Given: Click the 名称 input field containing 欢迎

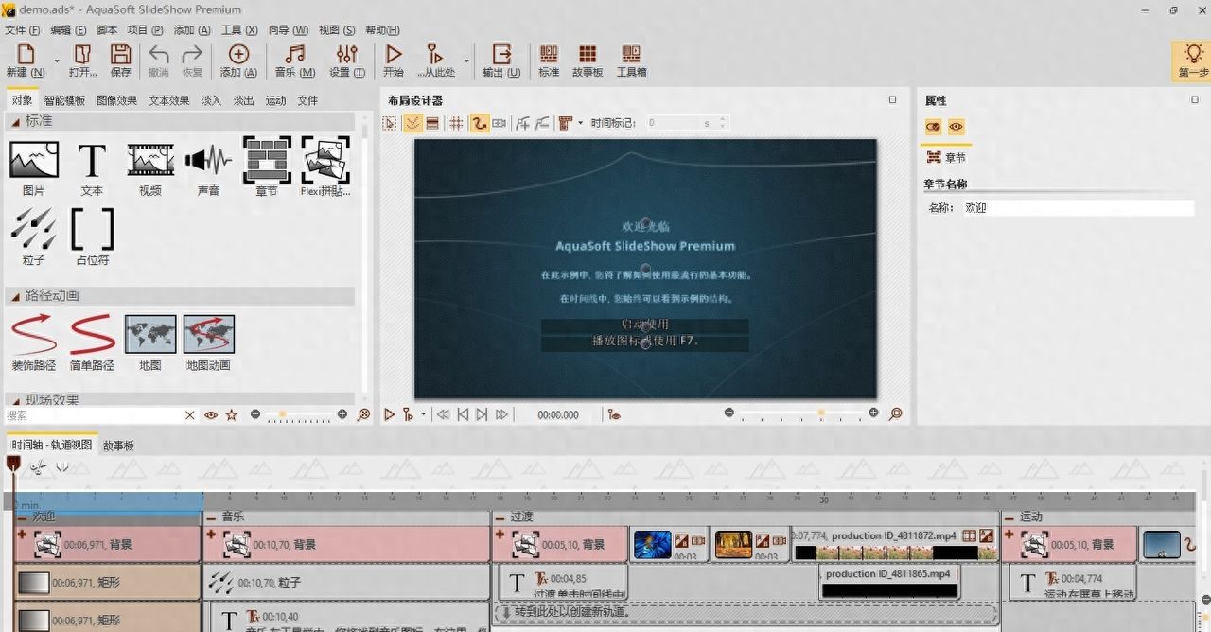Looking at the screenshot, I should pos(1078,208).
